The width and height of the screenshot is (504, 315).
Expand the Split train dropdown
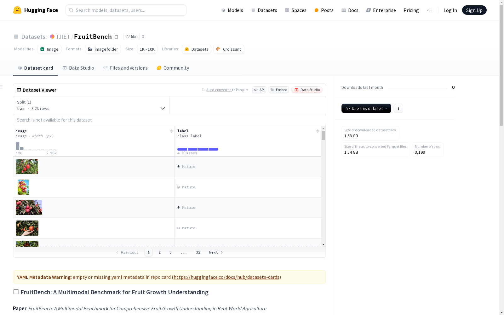point(91,105)
